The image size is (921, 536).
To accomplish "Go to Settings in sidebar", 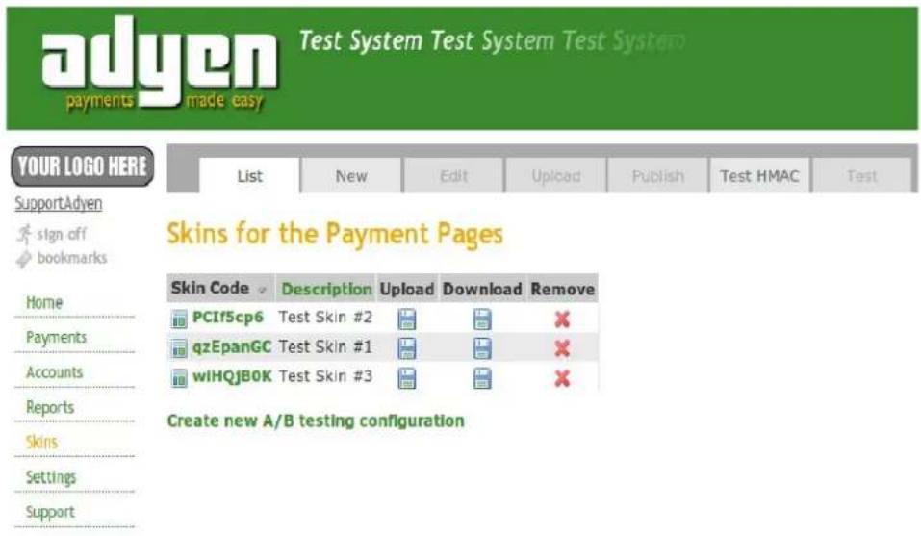I will [51, 477].
